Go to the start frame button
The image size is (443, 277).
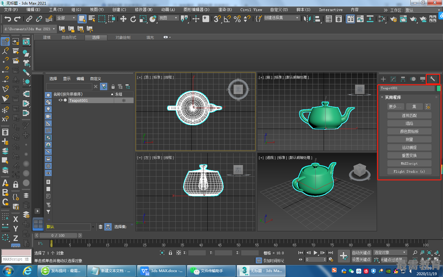point(301,253)
